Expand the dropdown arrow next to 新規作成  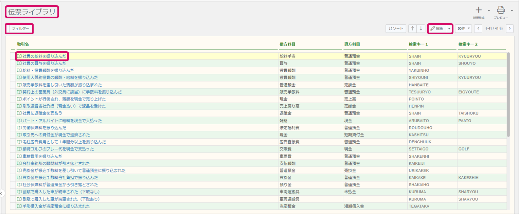pos(489,11)
